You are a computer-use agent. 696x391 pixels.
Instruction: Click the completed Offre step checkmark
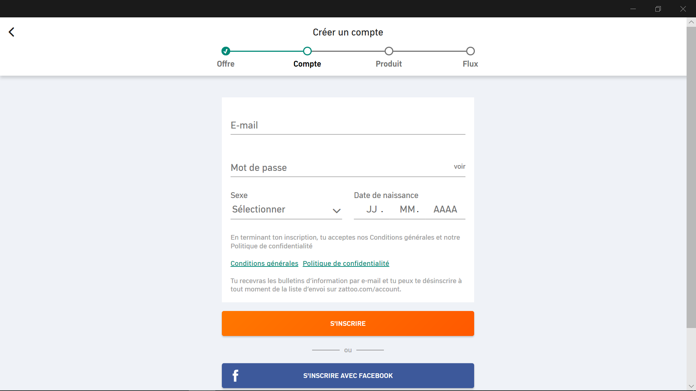225,51
